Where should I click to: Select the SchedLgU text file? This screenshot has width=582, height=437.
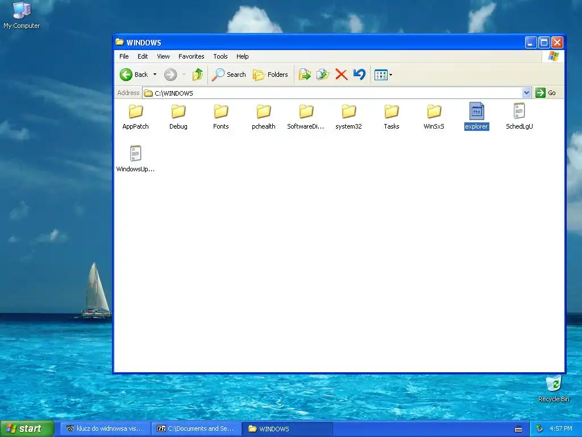pos(519,117)
